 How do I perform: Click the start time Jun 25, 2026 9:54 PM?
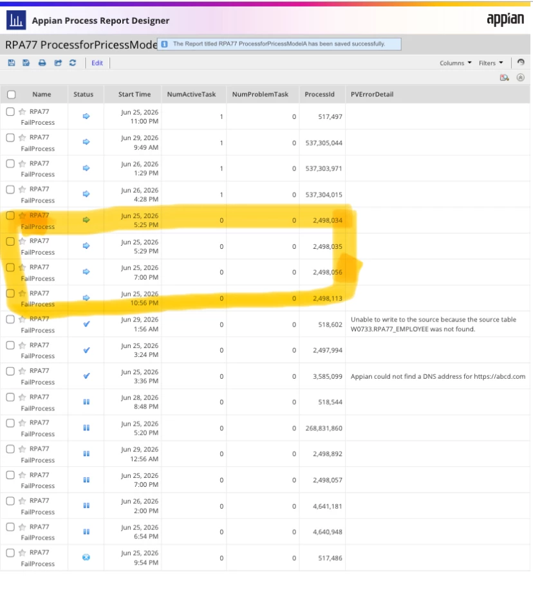click(x=140, y=558)
